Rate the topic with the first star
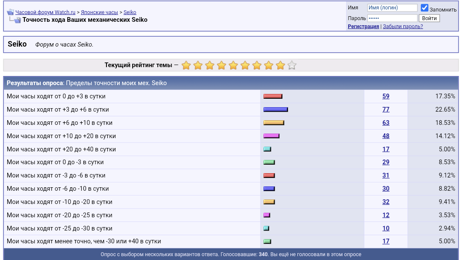Image resolution: width=462 pixels, height=260 pixels. 186,65
